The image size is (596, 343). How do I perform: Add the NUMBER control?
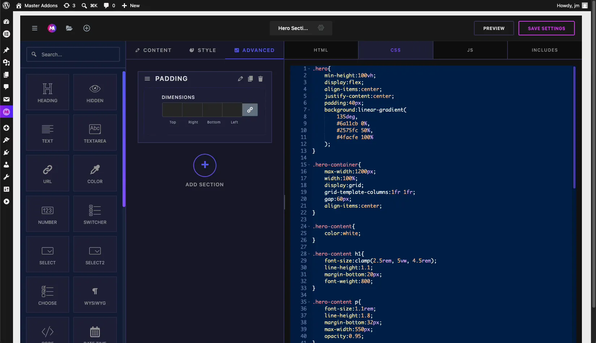(x=47, y=214)
